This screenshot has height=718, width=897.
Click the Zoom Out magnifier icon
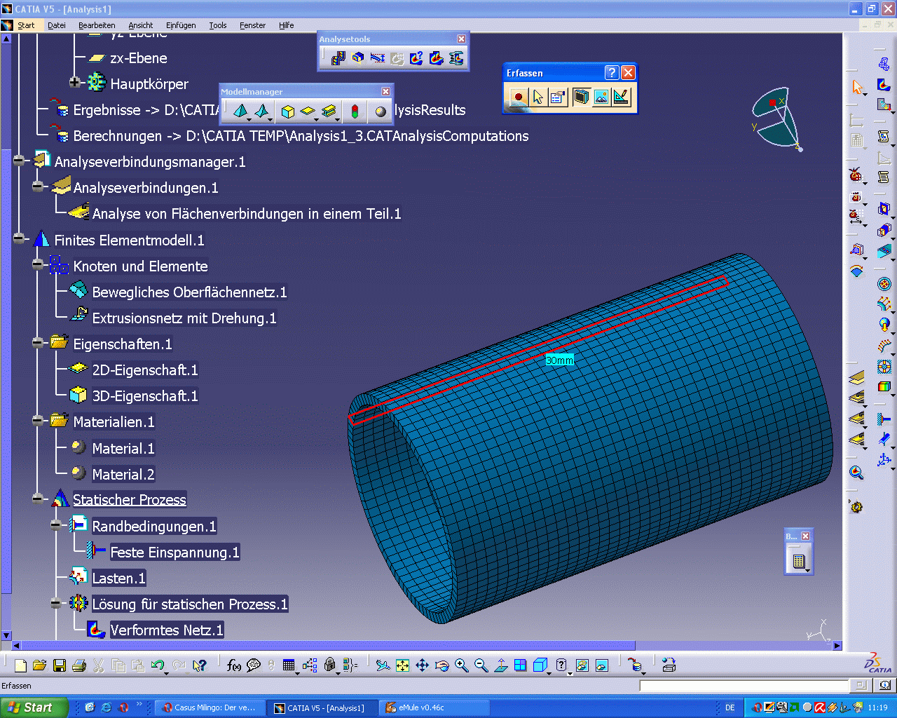coord(481,665)
